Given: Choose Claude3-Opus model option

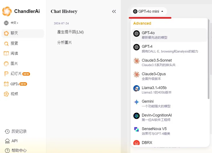Looking at the screenshot, I should pyautogui.click(x=169, y=76).
